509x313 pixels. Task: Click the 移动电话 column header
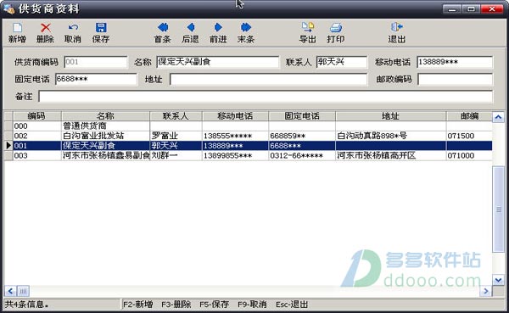click(235, 116)
